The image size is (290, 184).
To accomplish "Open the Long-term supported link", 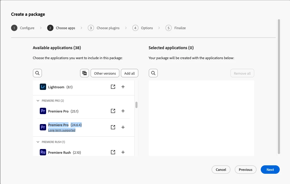I will click(x=62, y=130).
